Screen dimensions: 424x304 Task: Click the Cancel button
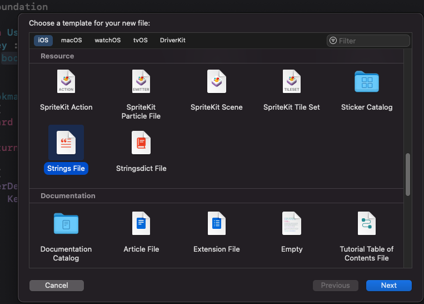(57, 286)
